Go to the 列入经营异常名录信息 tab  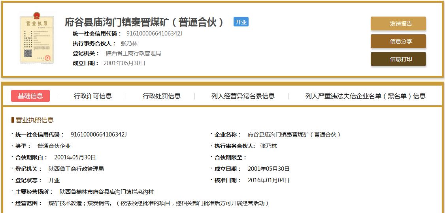click(x=243, y=96)
